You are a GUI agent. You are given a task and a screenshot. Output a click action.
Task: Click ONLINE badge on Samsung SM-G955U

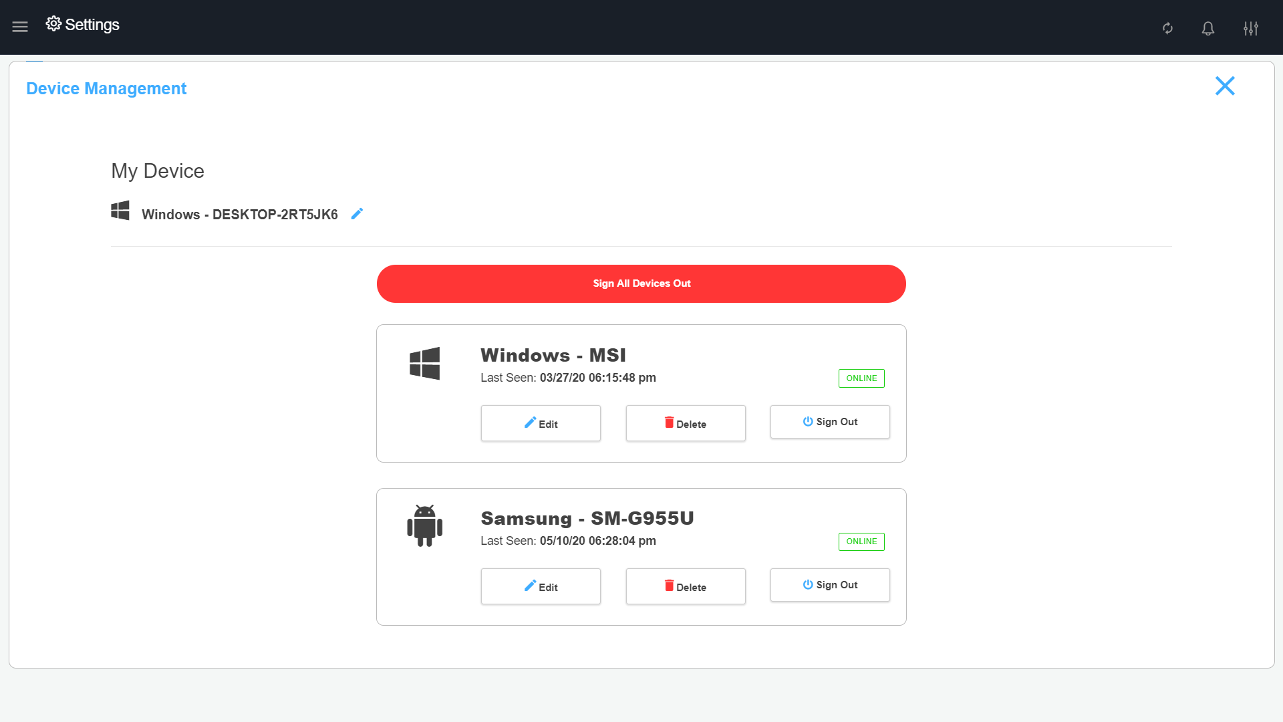(861, 541)
